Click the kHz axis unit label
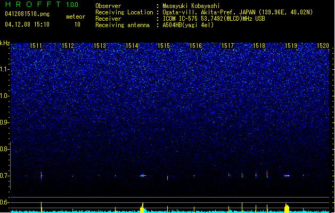 tap(5, 43)
